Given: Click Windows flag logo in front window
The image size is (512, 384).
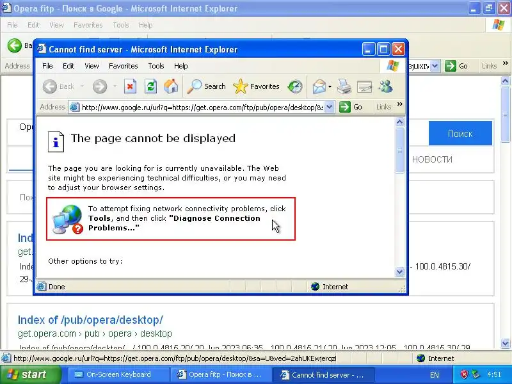Looking at the screenshot, I should click(393, 66).
